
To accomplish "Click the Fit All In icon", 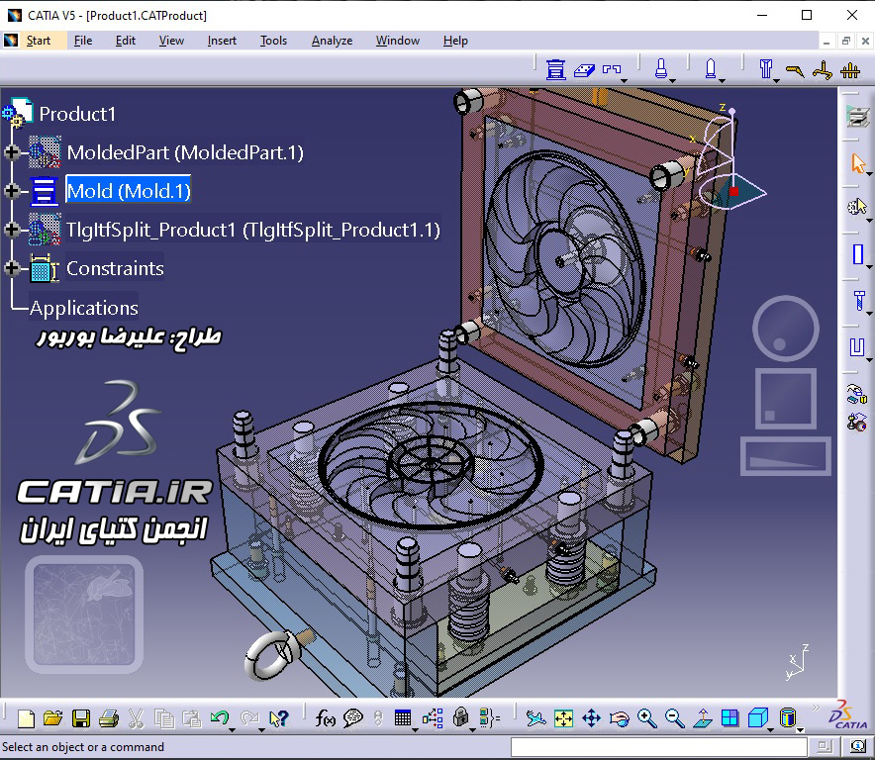I will 563,718.
